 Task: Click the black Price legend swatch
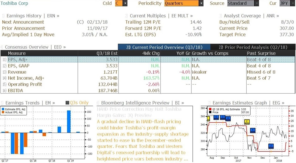coord(210,112)
